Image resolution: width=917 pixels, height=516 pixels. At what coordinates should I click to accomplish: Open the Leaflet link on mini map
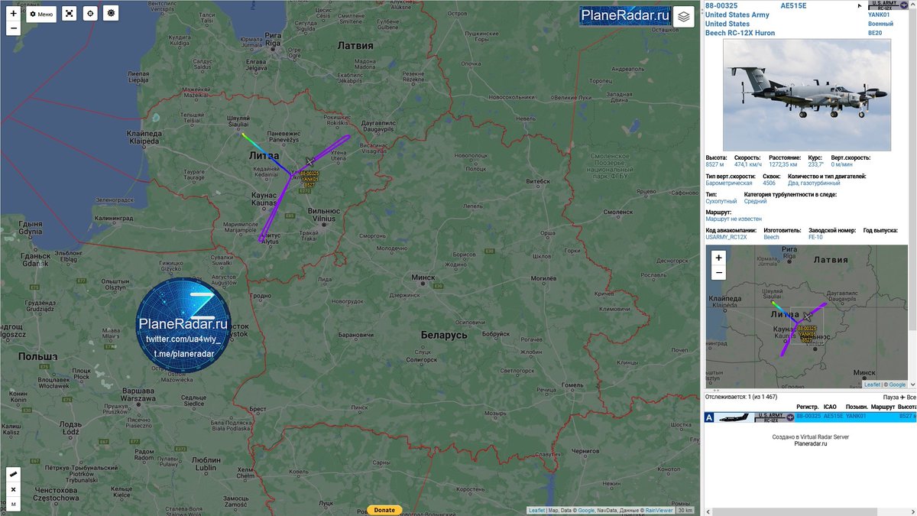[872, 385]
